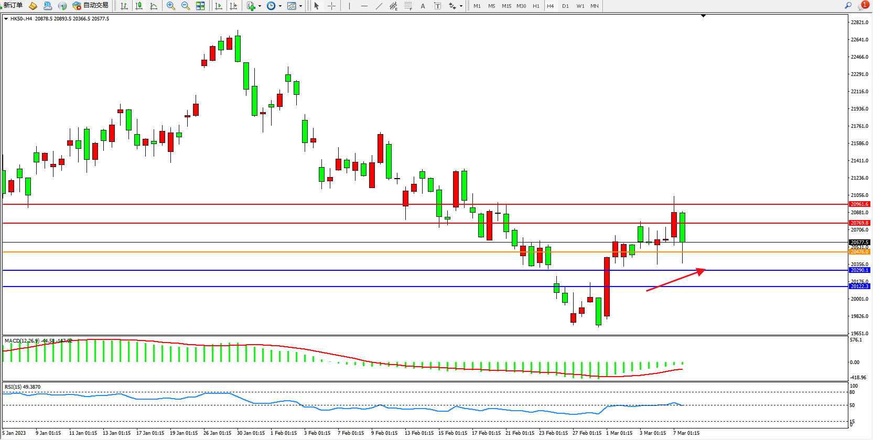This screenshot has height=440, width=873.
Task: Click the orange 20476.0 price level label
Action: tap(859, 252)
